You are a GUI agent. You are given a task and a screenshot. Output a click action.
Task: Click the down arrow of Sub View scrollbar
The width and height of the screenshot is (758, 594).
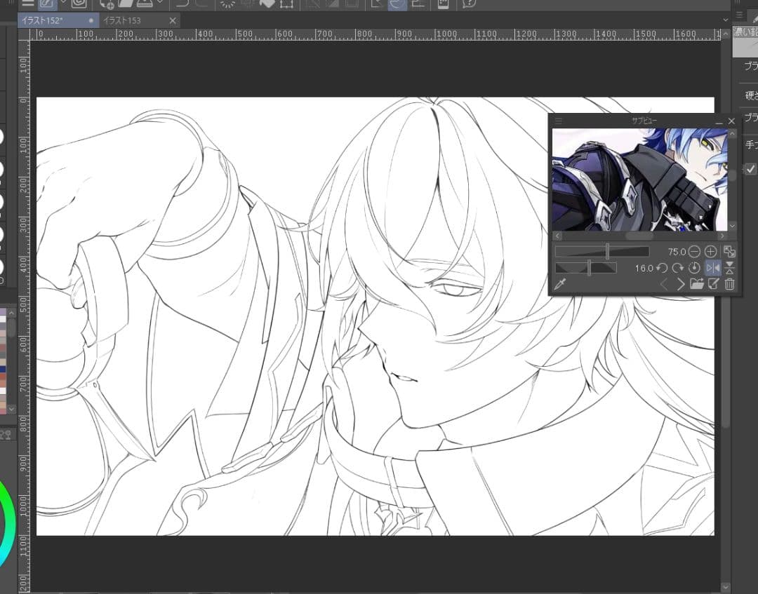[732, 227]
